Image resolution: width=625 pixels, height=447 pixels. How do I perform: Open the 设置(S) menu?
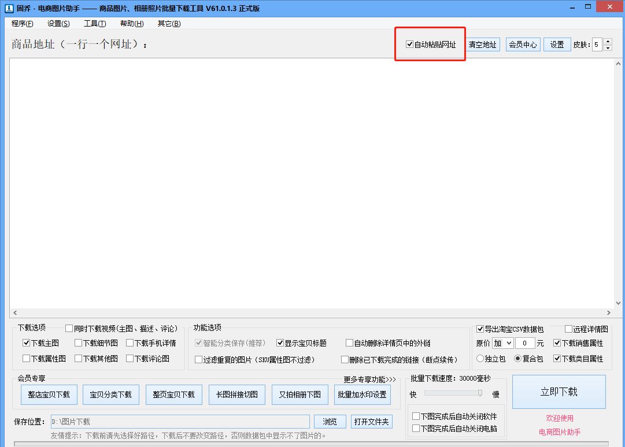pos(58,24)
